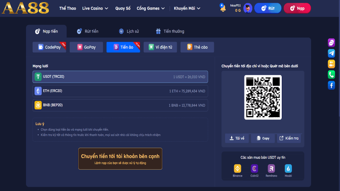This screenshot has width=340, height=191.
Task: Open Remitano exchange icon
Action: [271, 169]
